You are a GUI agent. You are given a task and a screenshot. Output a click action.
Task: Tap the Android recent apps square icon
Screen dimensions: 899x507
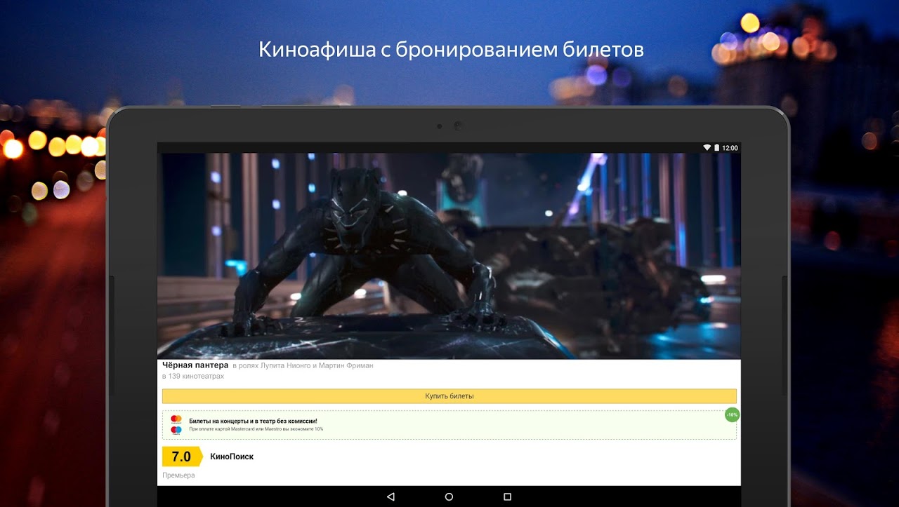507,496
